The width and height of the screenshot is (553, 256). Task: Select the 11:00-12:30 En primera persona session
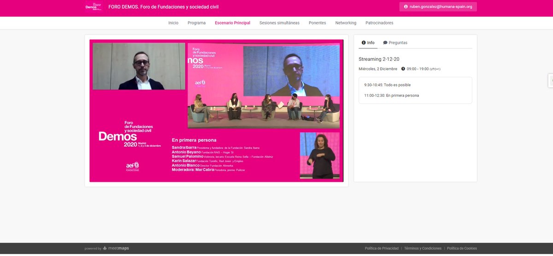point(392,96)
